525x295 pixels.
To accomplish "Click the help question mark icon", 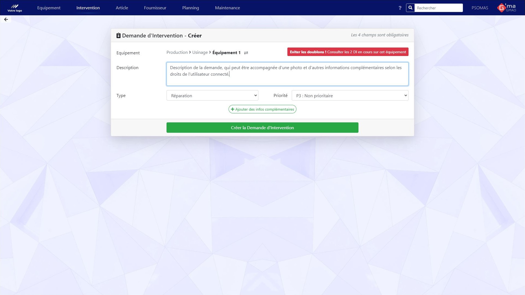I will [x=400, y=8].
